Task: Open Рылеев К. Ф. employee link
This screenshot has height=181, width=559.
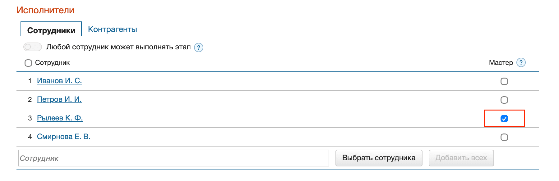Action: point(60,118)
